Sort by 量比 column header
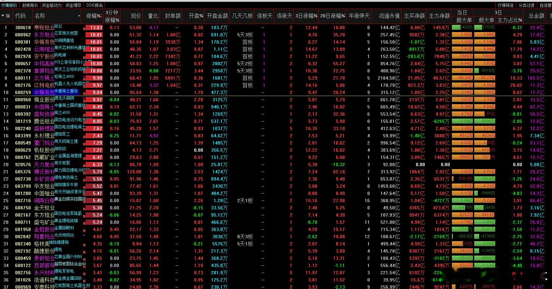Screen dimensions: 552x289 pyautogui.click(x=153, y=16)
